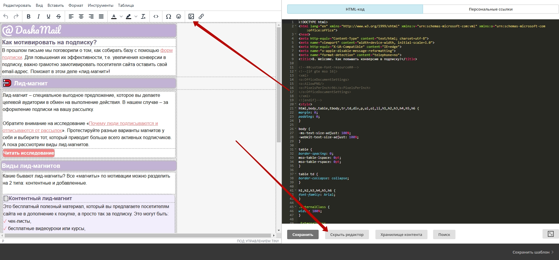Open the emoji picker icon
The width and height of the screenshot is (559, 260).
tap(179, 16)
